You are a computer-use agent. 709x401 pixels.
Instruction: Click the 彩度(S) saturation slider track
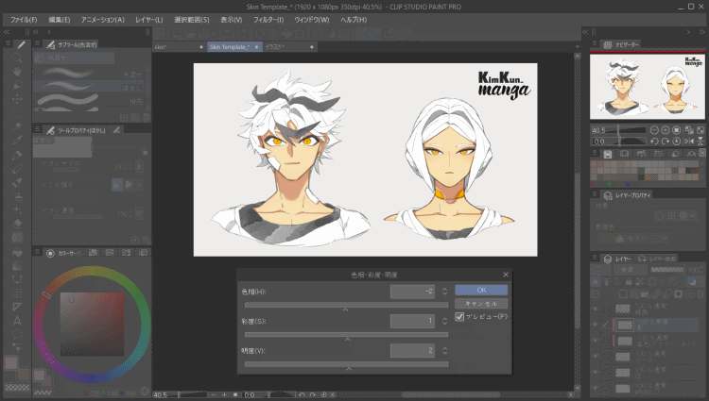coord(346,335)
